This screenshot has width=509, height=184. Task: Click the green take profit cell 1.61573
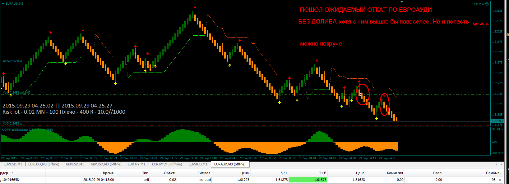click(308, 180)
